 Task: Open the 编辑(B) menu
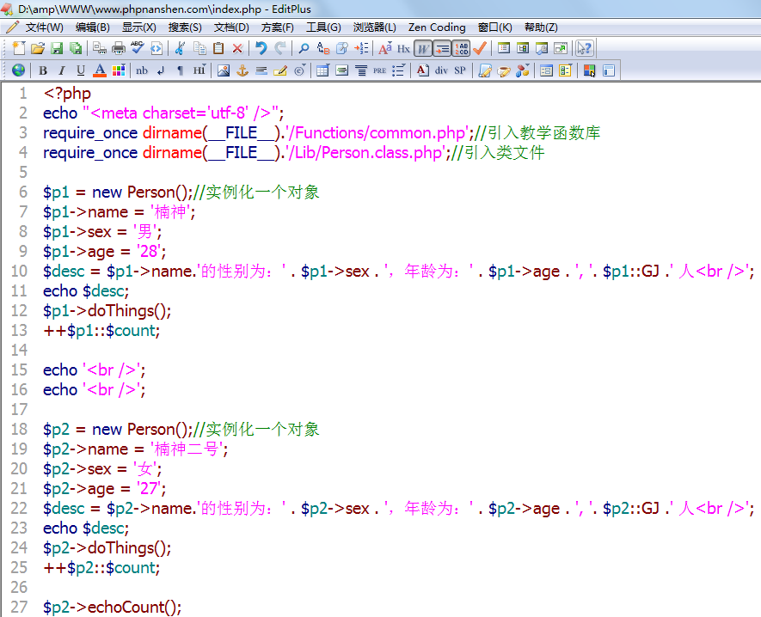coord(93,27)
